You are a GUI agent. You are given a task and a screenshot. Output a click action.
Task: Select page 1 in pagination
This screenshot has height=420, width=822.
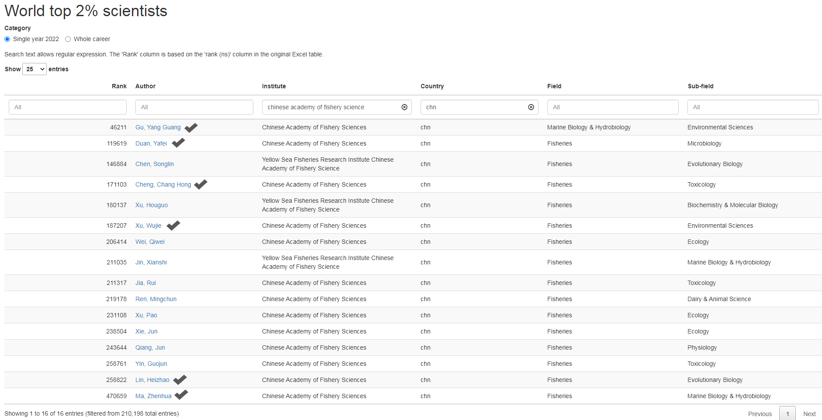pos(787,413)
